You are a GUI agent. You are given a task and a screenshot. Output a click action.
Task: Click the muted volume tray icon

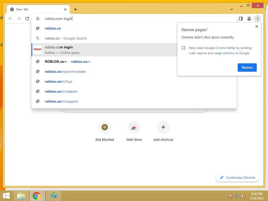pos(243,196)
